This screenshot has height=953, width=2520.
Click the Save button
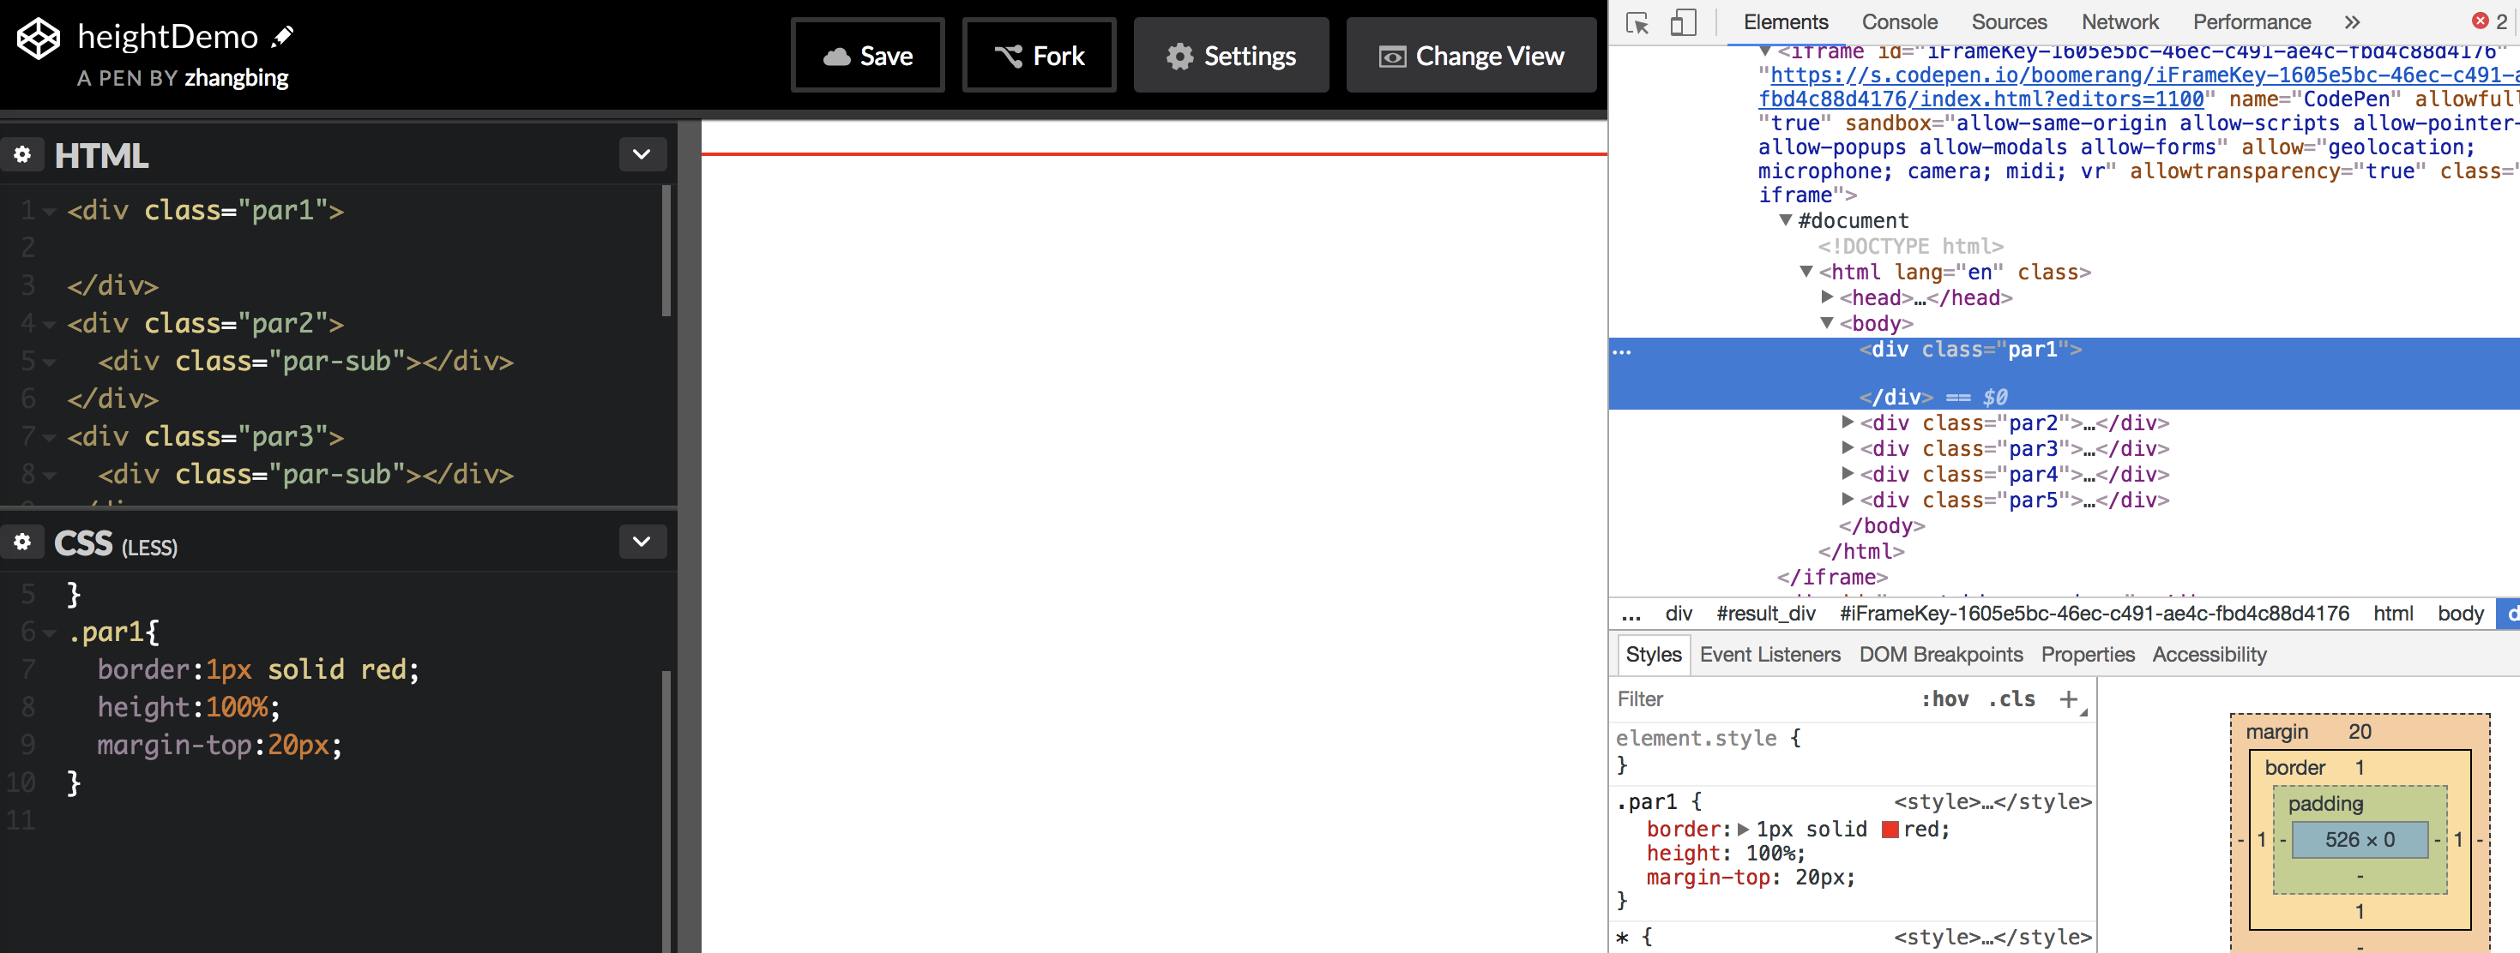coord(868,57)
